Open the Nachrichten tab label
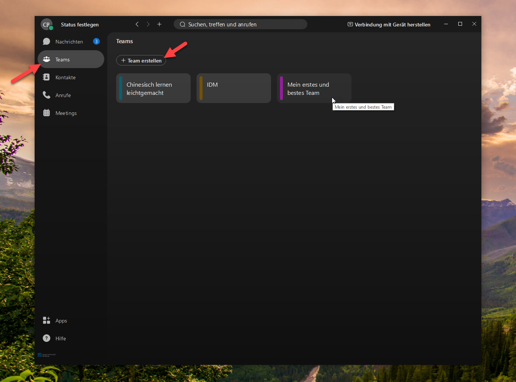The height and width of the screenshot is (382, 516). point(69,42)
